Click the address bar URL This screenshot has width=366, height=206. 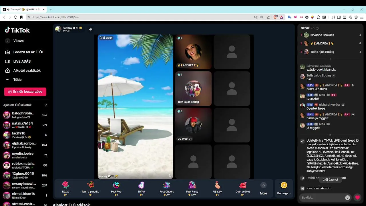pyautogui.click(x=56, y=17)
